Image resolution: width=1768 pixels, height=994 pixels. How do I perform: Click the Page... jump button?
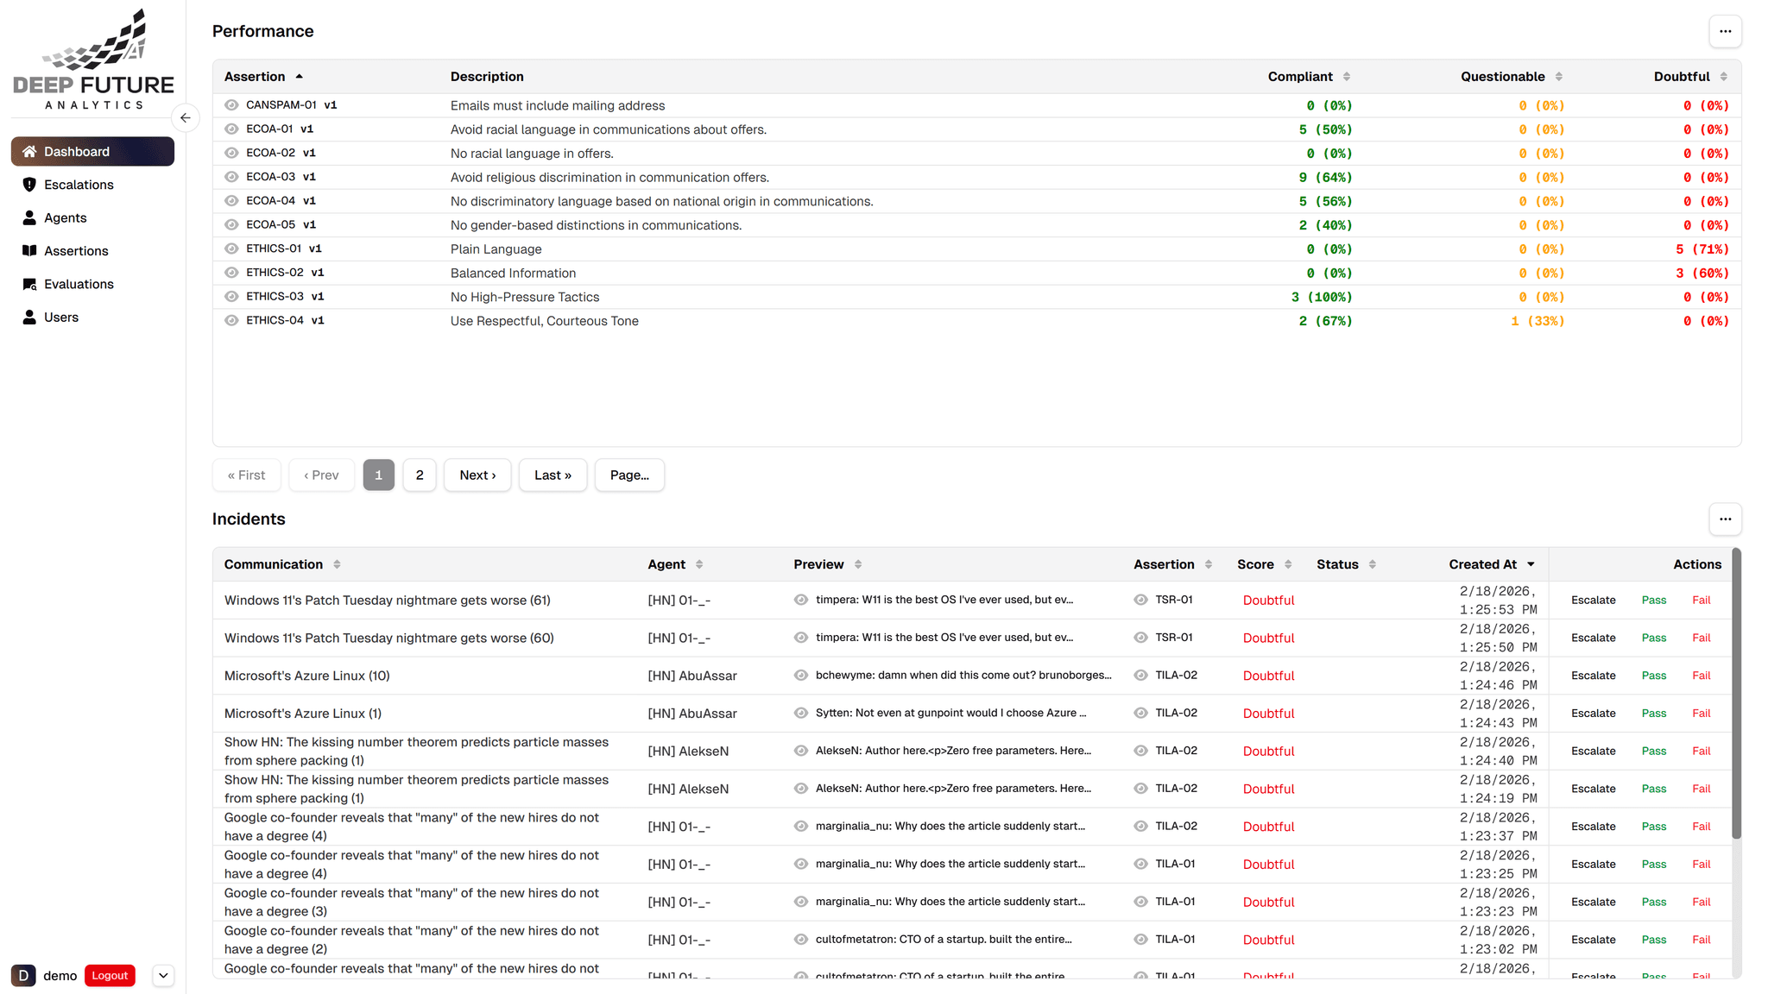[x=629, y=475]
